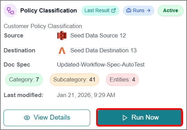Click the eye icon in View Details
The image size is (187, 130).
[x=27, y=118]
